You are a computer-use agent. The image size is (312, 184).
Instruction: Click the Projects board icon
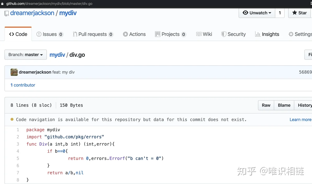pos(158,34)
